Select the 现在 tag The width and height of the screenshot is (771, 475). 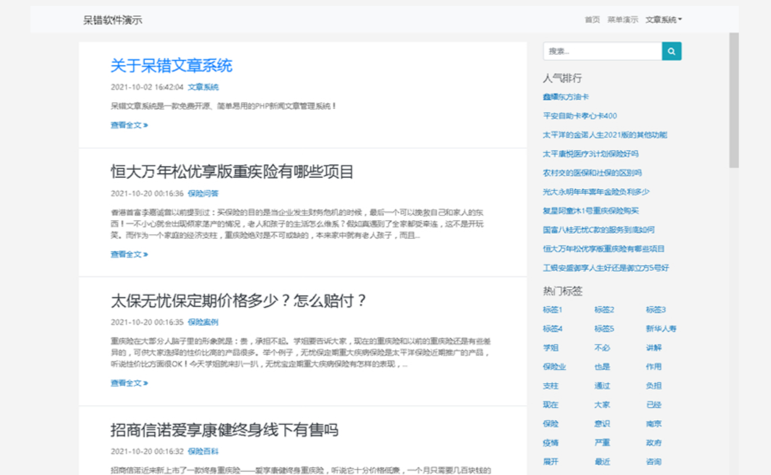pos(551,405)
